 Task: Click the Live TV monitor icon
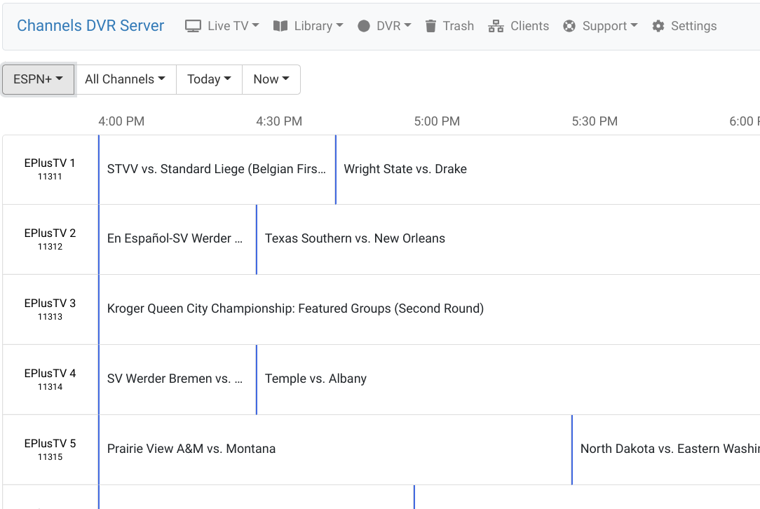pyautogui.click(x=193, y=26)
